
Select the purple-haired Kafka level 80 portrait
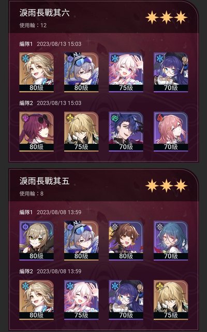pos(37,131)
